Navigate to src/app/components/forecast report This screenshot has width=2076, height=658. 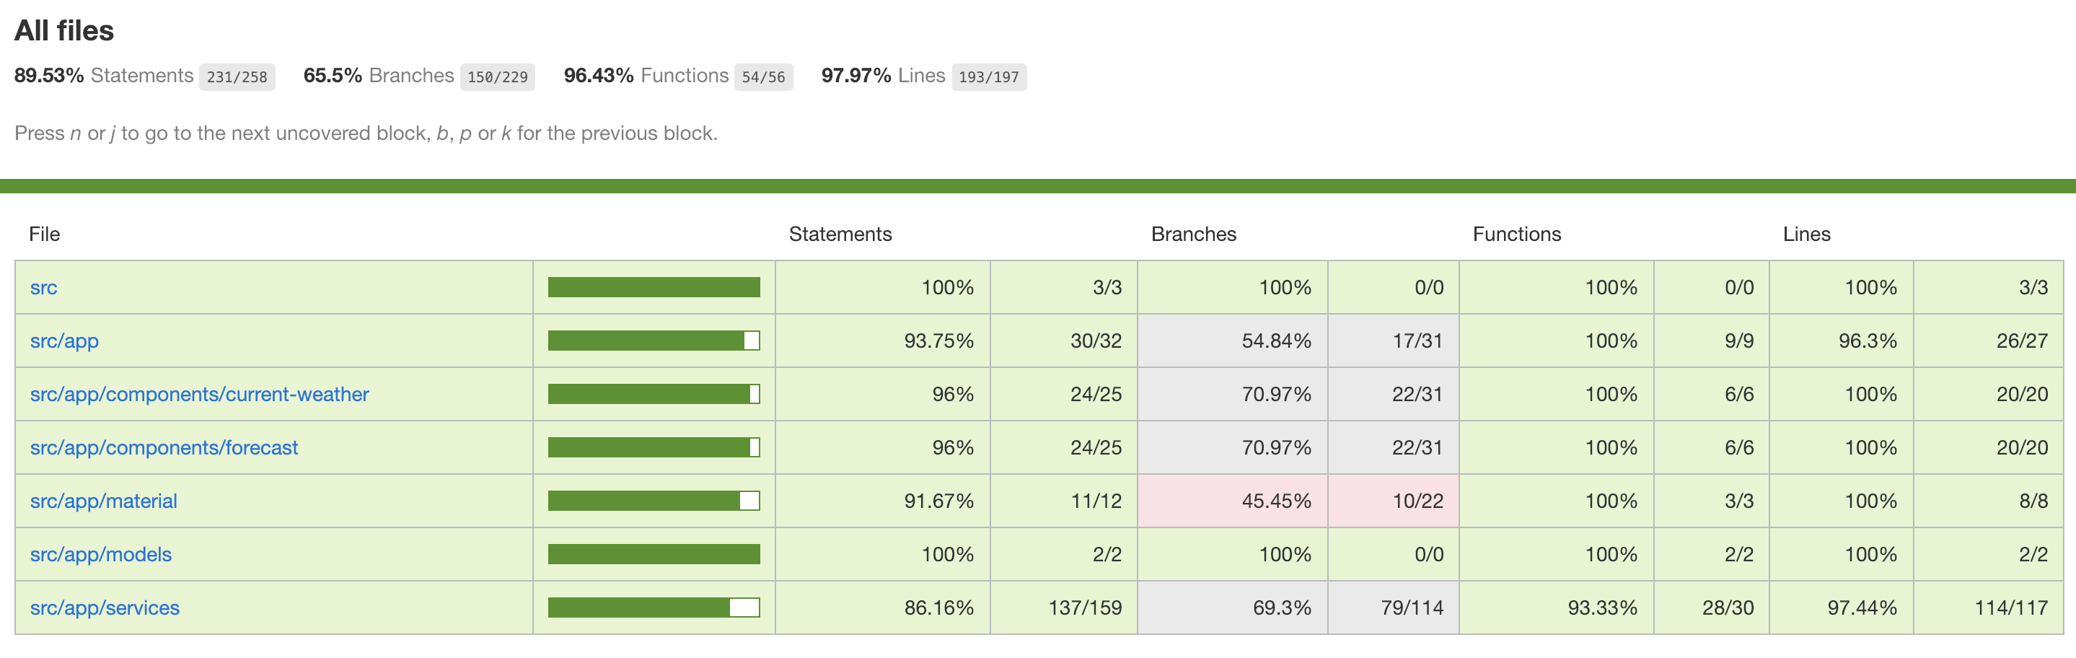point(164,447)
